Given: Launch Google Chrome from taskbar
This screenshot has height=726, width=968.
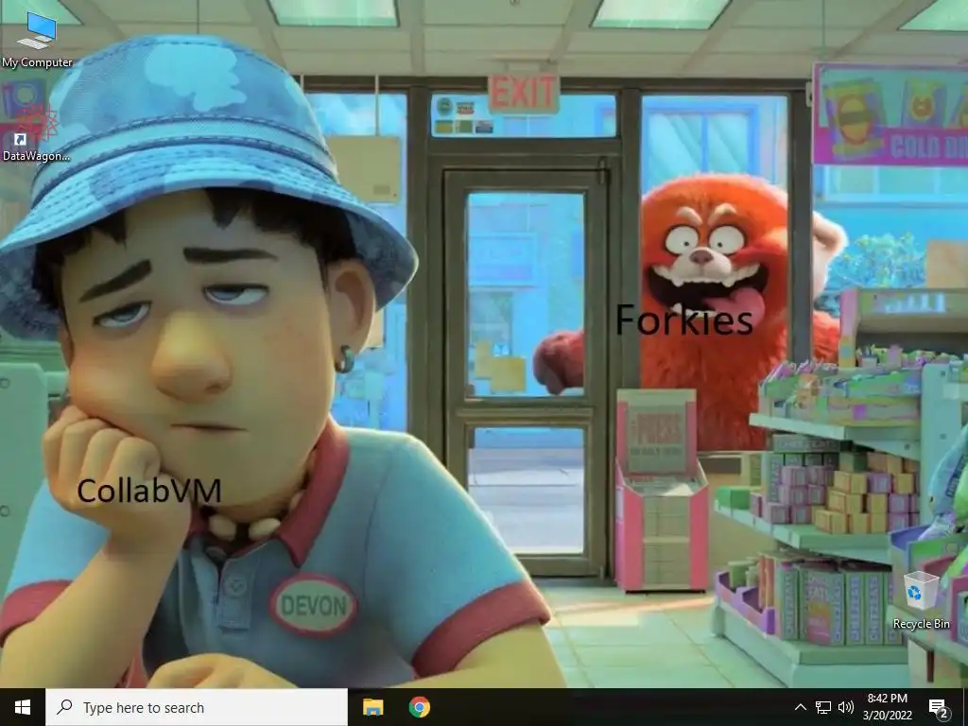Looking at the screenshot, I should point(419,707).
